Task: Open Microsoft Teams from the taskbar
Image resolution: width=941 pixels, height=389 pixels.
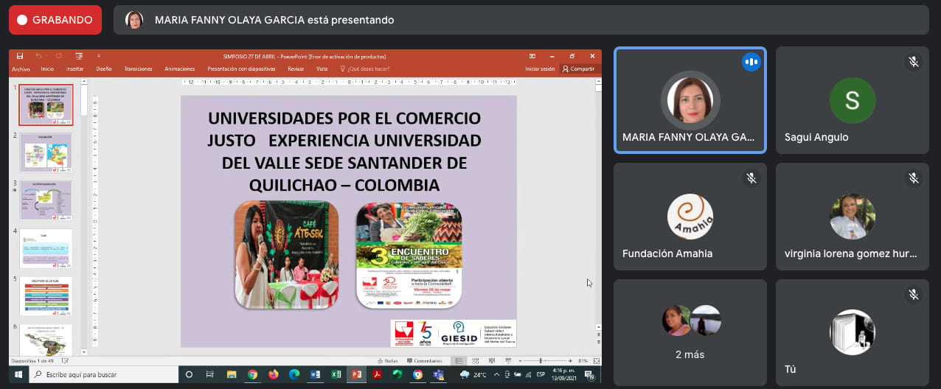Action: [x=439, y=375]
